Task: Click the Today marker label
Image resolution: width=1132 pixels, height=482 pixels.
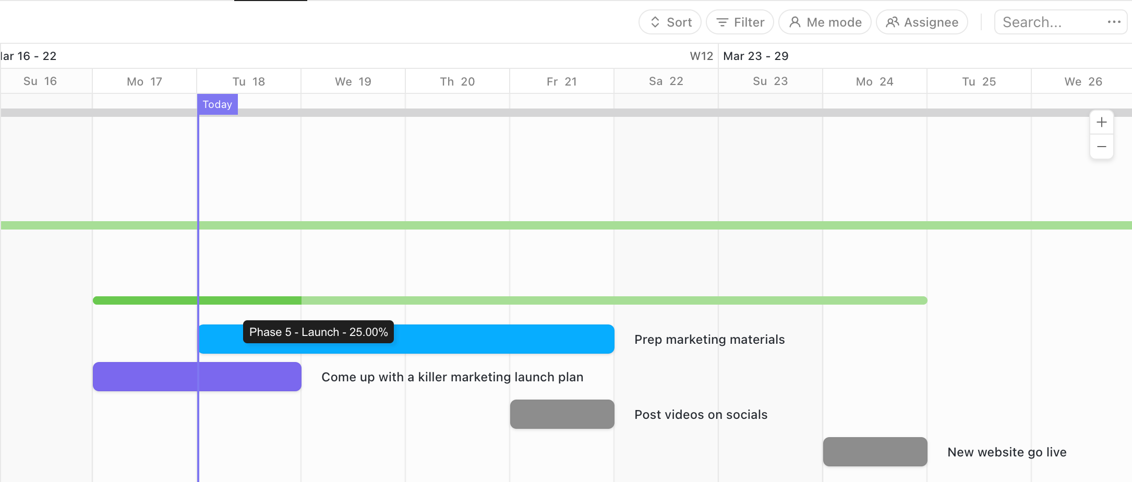Action: coord(217,104)
